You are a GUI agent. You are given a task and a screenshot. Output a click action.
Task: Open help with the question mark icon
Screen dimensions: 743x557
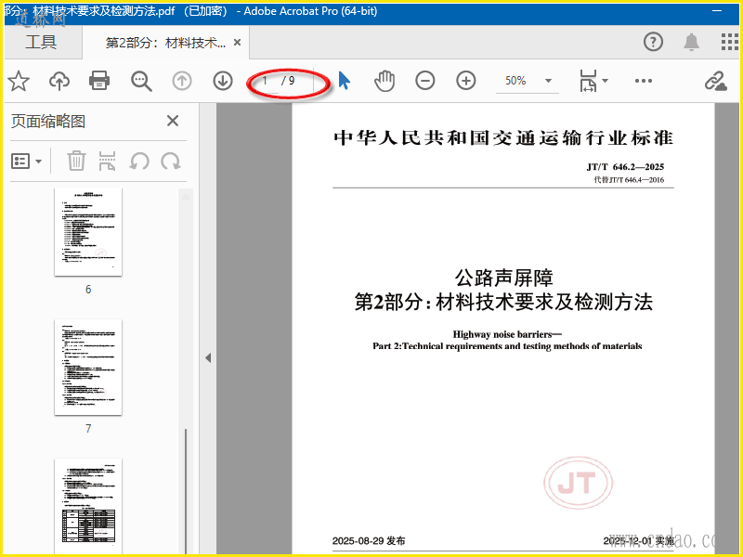tap(653, 42)
